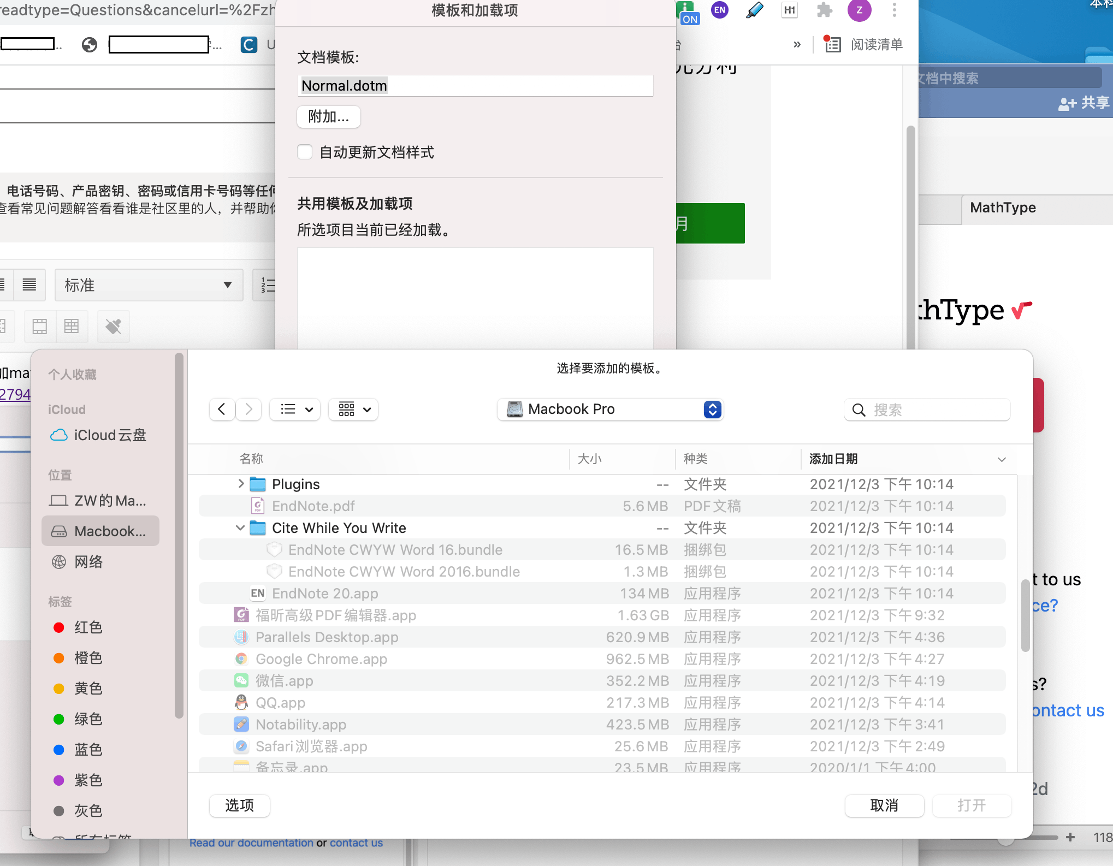1113x866 pixels.
Task: Sort by the 大小 column header
Action: 590,459
